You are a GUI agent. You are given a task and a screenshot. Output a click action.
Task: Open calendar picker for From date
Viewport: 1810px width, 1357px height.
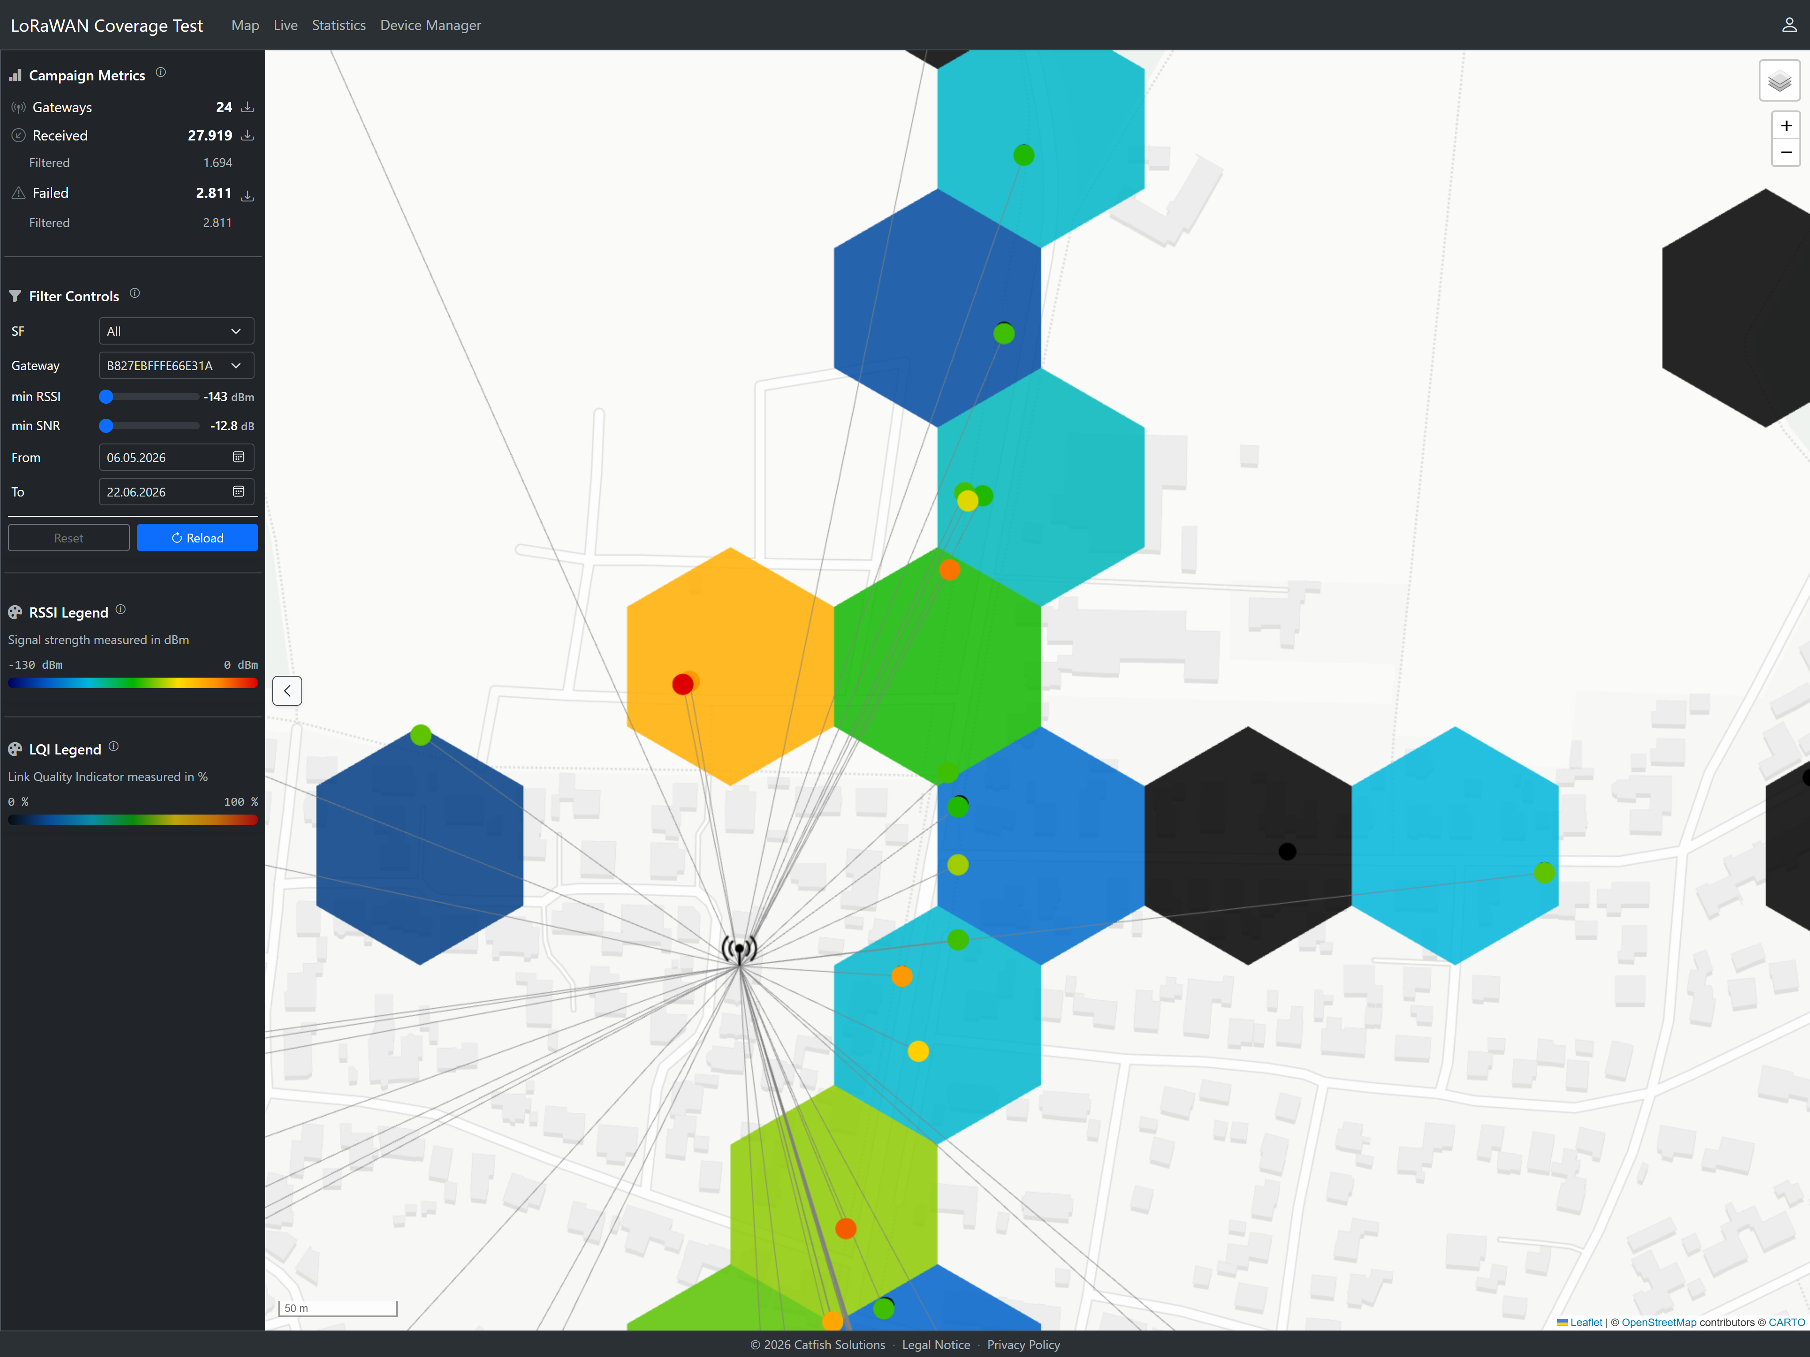(x=238, y=456)
